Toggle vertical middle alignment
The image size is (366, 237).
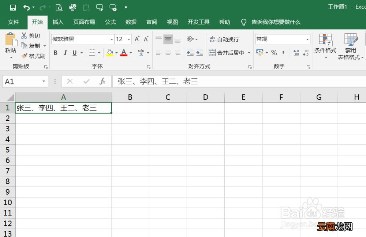click(168, 39)
